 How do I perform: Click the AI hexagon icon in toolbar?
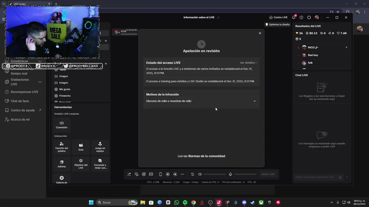click(x=144, y=174)
